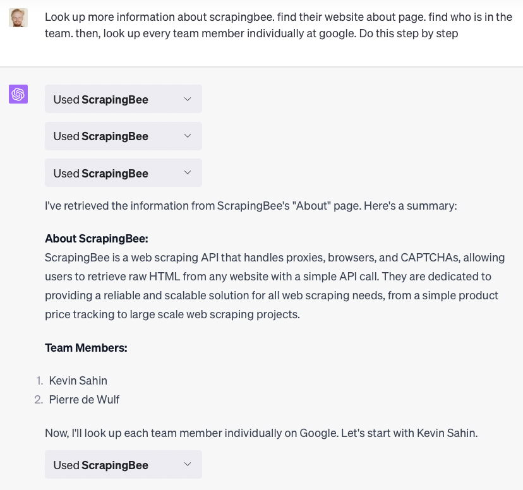Select the About ScrapingBee heading text
The image size is (523, 490).
point(96,238)
